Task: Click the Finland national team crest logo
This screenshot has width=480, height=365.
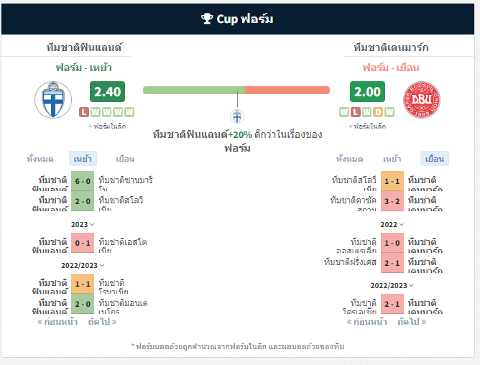Action: (53, 100)
